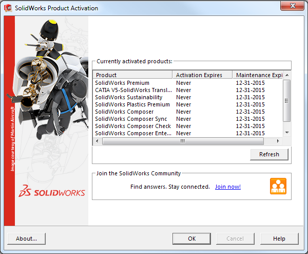This screenshot has height=254, width=308.
Task: Sort by the Product column header
Action: coord(132,75)
